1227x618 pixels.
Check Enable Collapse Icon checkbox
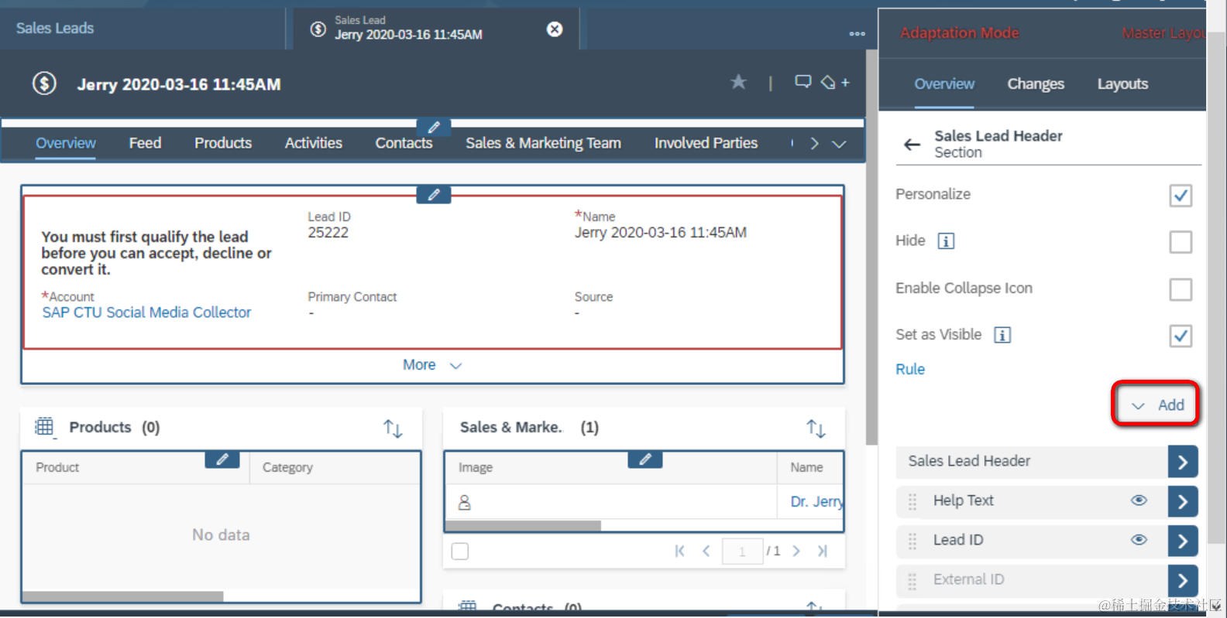click(1181, 289)
